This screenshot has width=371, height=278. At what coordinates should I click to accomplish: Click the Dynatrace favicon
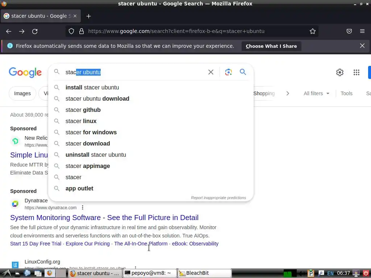(x=15, y=204)
